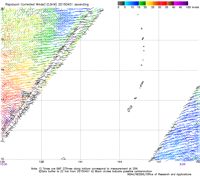Click the '15' legend scale label
Image resolution: width=200 pixels, height=176 pixels.
139,7
